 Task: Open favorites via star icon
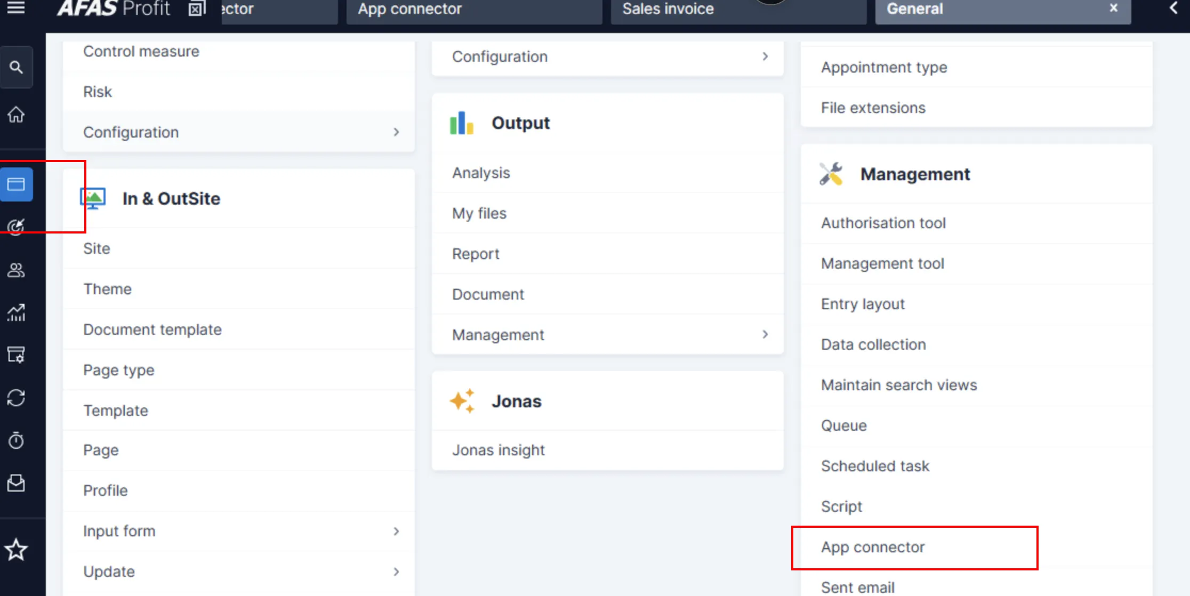[16, 550]
